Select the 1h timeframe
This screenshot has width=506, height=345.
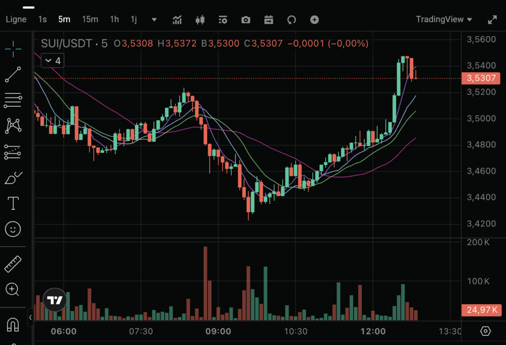(x=114, y=19)
